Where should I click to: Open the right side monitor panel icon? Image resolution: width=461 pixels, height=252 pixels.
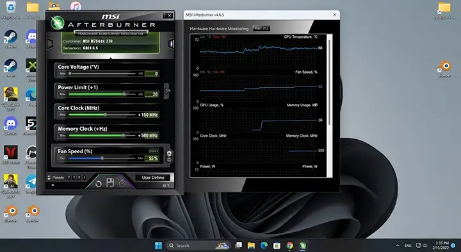click(x=171, y=44)
